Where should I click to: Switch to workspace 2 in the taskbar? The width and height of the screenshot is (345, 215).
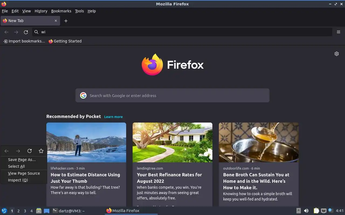click(18, 211)
